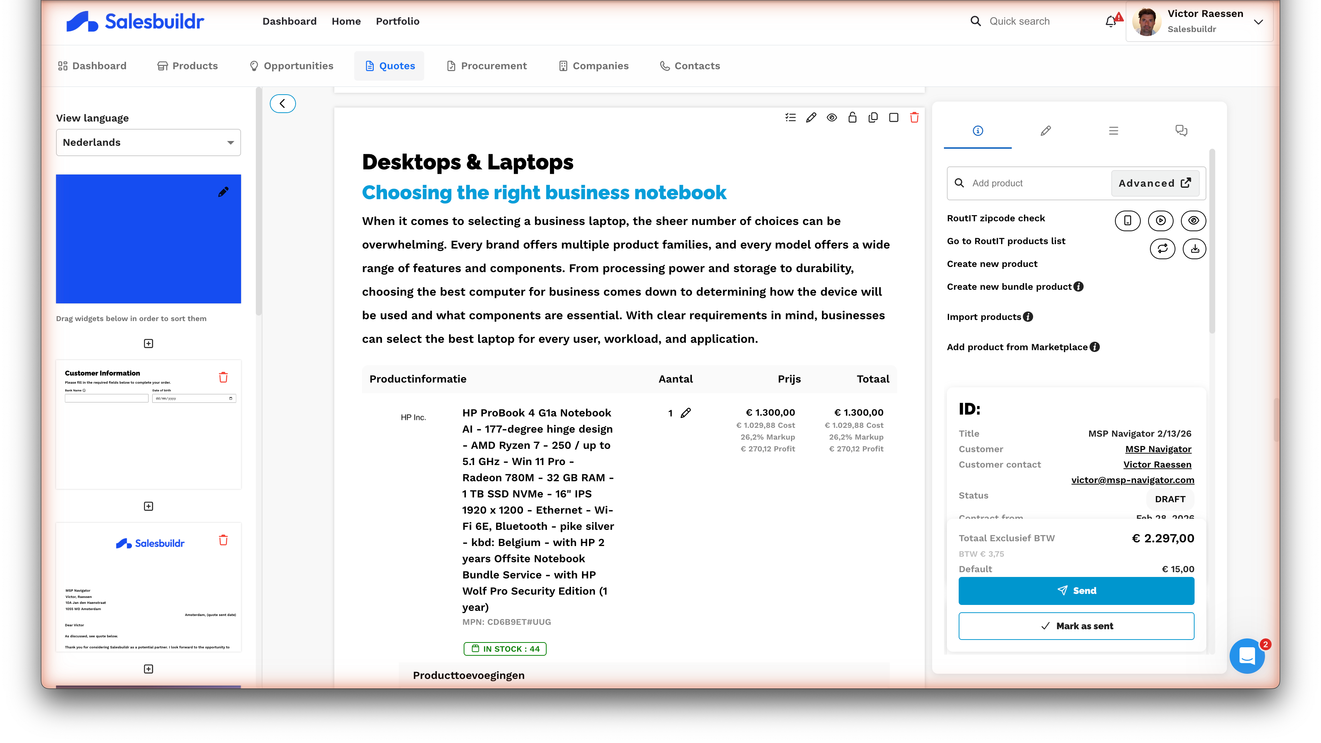Add widget below the Salesbuildr letter thumbnail
This screenshot has height=743, width=1321.
148,669
